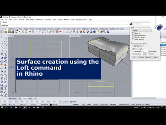This screenshot has height=125, width=166.
Task: Switch to the Surface Tools toolbar tab
Action: point(76,29)
